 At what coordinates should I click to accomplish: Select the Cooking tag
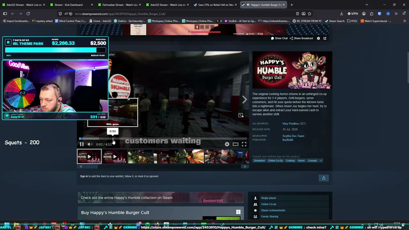point(290,161)
